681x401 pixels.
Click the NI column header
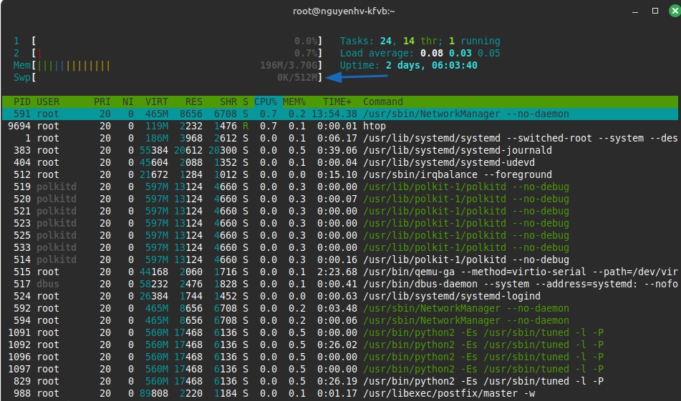click(x=127, y=102)
